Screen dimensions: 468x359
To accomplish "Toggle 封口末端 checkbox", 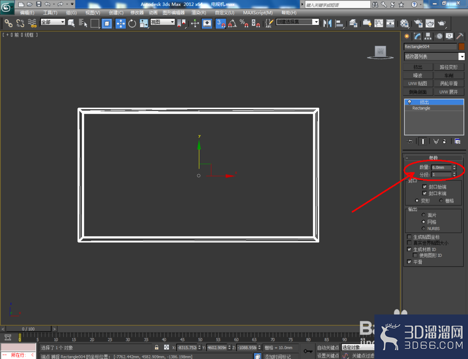I will (x=424, y=194).
